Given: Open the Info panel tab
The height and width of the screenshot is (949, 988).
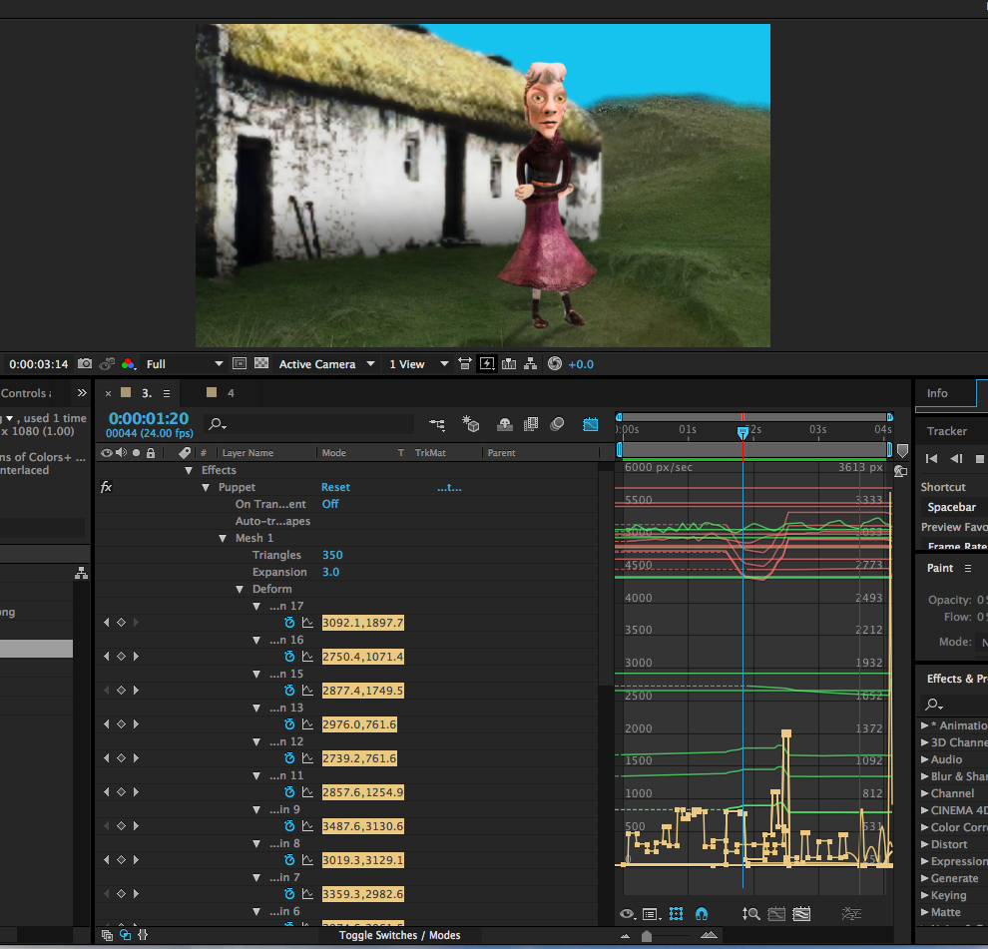Looking at the screenshot, I should click(937, 393).
